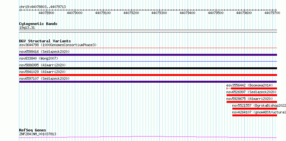Open variant nsv6598416 (Sedlazeck2020) label

(x=44, y=52)
